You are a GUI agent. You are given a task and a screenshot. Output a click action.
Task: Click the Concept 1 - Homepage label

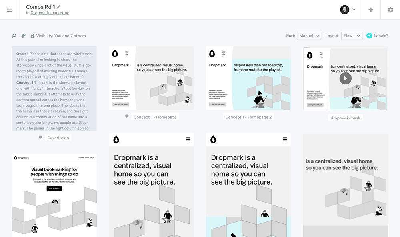(x=155, y=117)
